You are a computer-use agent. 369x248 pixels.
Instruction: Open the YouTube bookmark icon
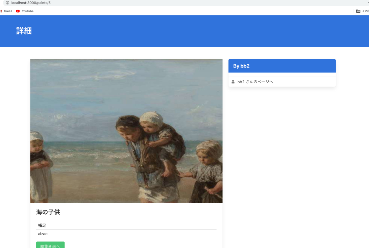pyautogui.click(x=18, y=11)
